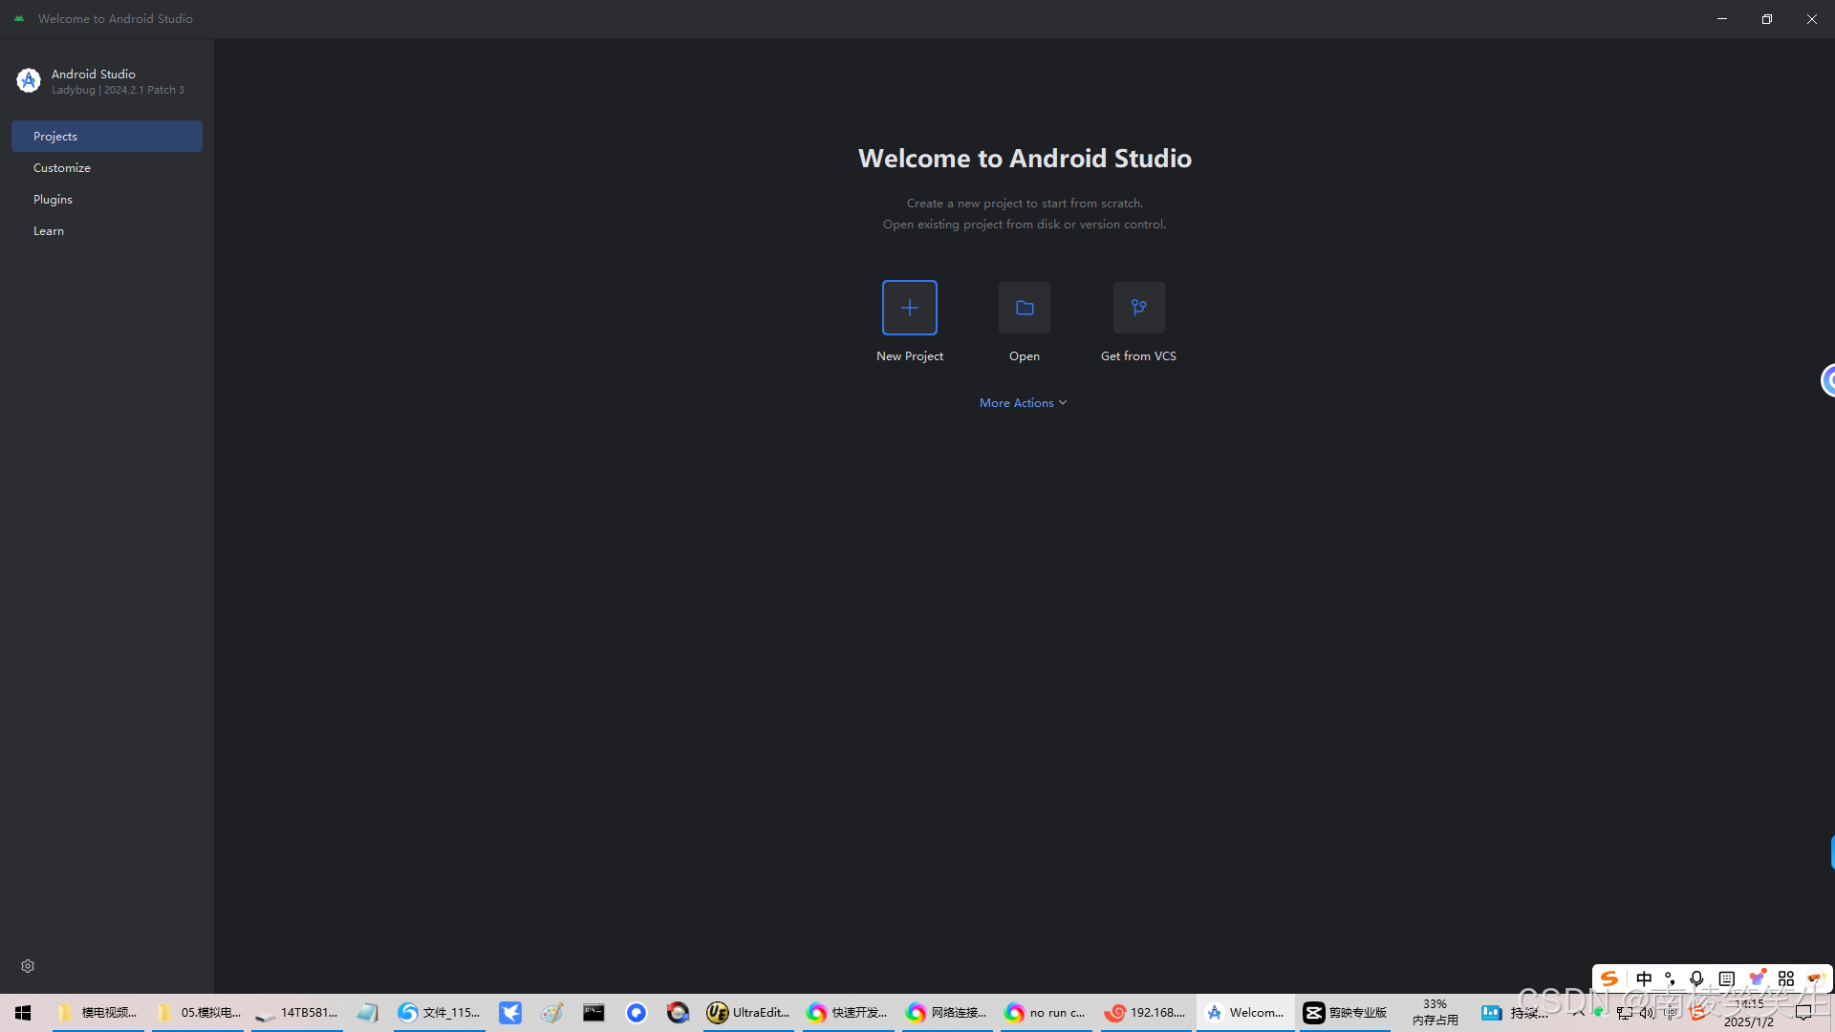The image size is (1835, 1032).
Task: Open the JianYing Pro taskbar item
Action: [1345, 1012]
